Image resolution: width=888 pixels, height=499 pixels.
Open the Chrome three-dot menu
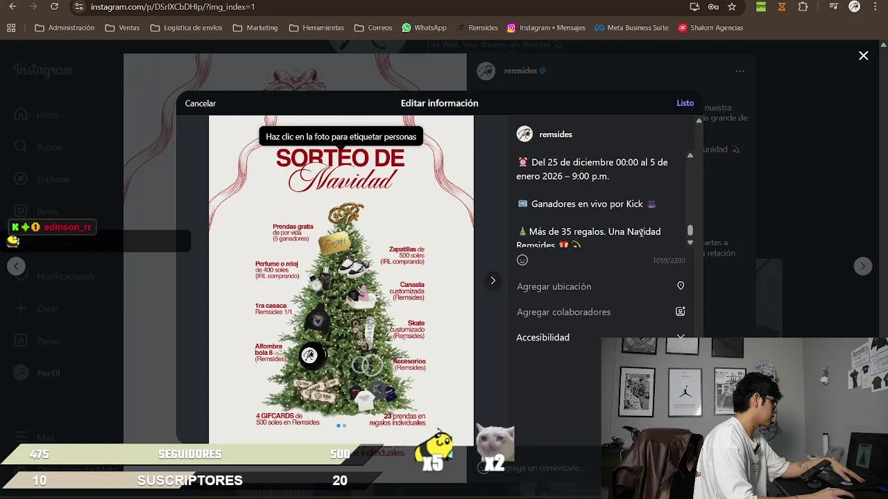875,7
